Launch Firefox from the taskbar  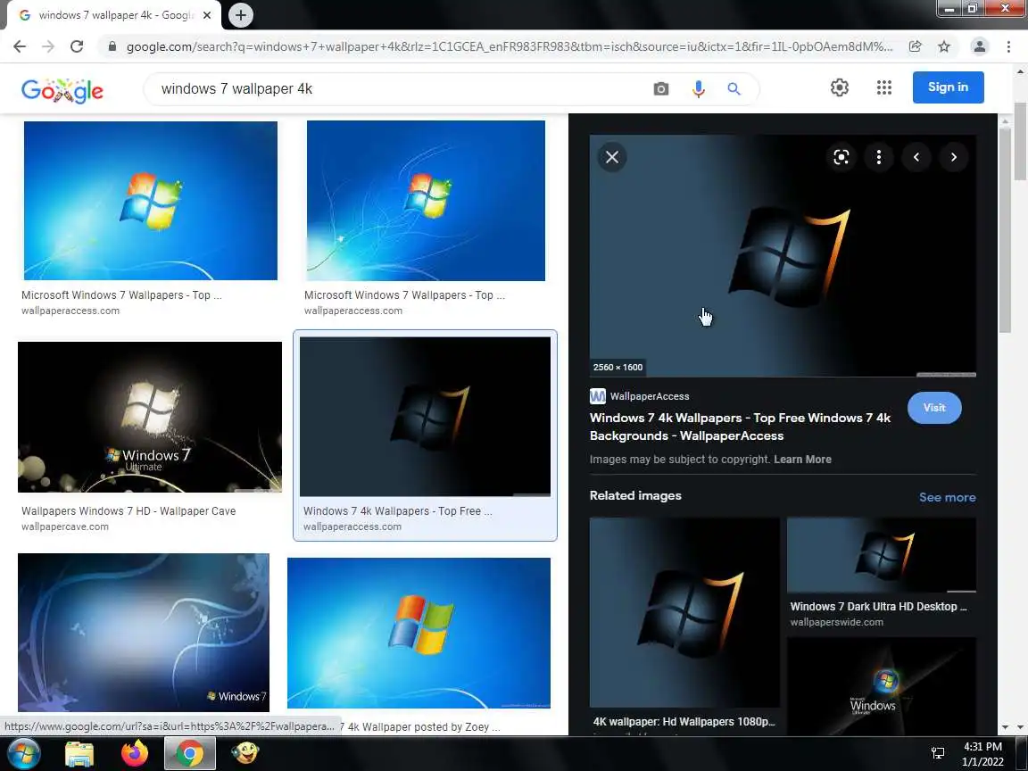[x=135, y=754]
